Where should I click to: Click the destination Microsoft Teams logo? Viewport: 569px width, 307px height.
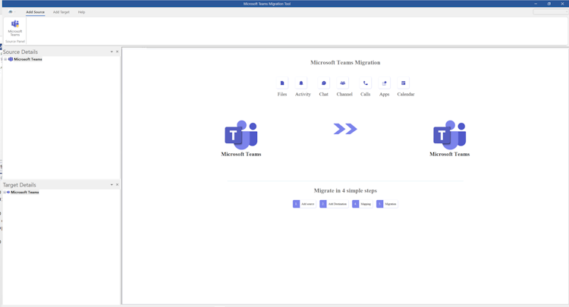click(x=450, y=135)
